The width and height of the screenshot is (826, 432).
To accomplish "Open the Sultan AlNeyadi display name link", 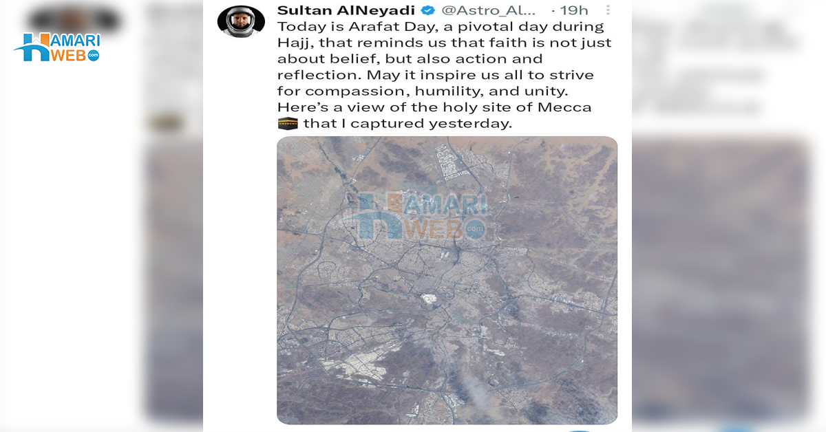I will coord(346,10).
